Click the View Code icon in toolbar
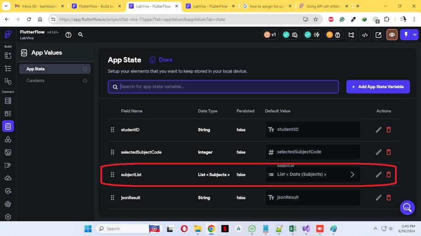 coord(365,35)
